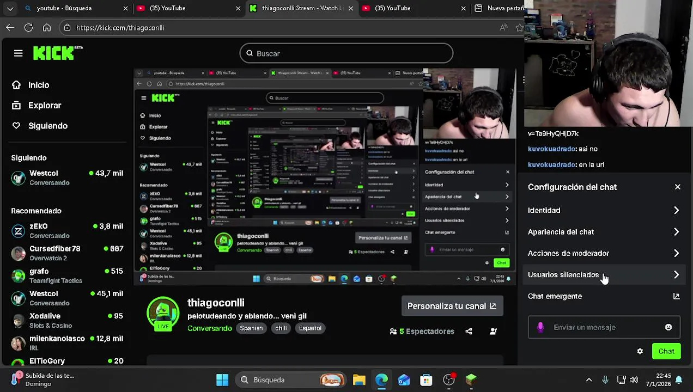Click the purple identity icon in message box
This screenshot has width=693, height=392.
540,327
